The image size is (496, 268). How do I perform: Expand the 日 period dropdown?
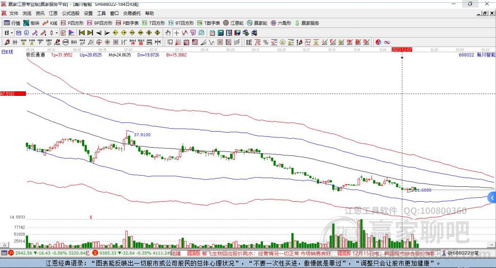coord(8,33)
